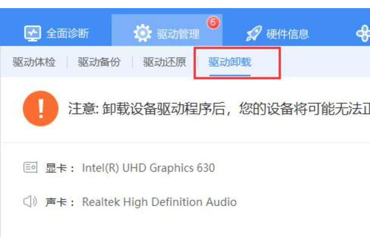Click the 全面诊断 monitor icon

pyautogui.click(x=32, y=33)
